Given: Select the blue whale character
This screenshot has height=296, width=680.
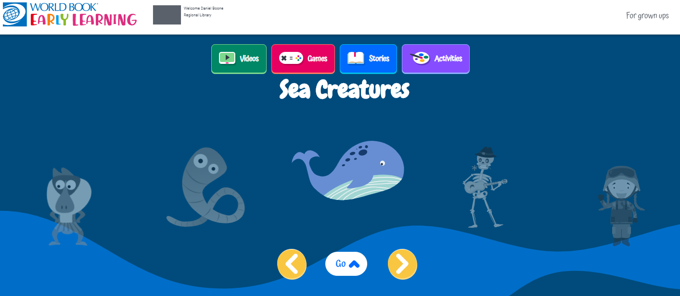Looking at the screenshot, I should pyautogui.click(x=348, y=170).
